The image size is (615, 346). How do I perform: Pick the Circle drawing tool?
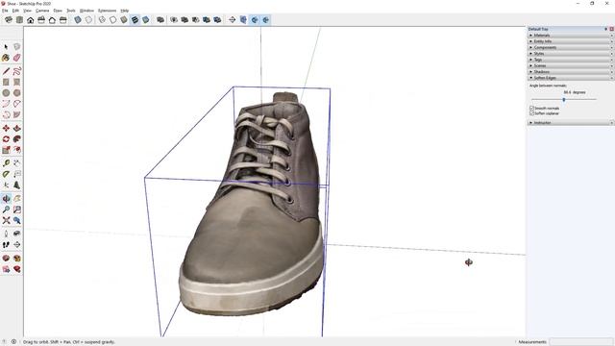coord(6,93)
